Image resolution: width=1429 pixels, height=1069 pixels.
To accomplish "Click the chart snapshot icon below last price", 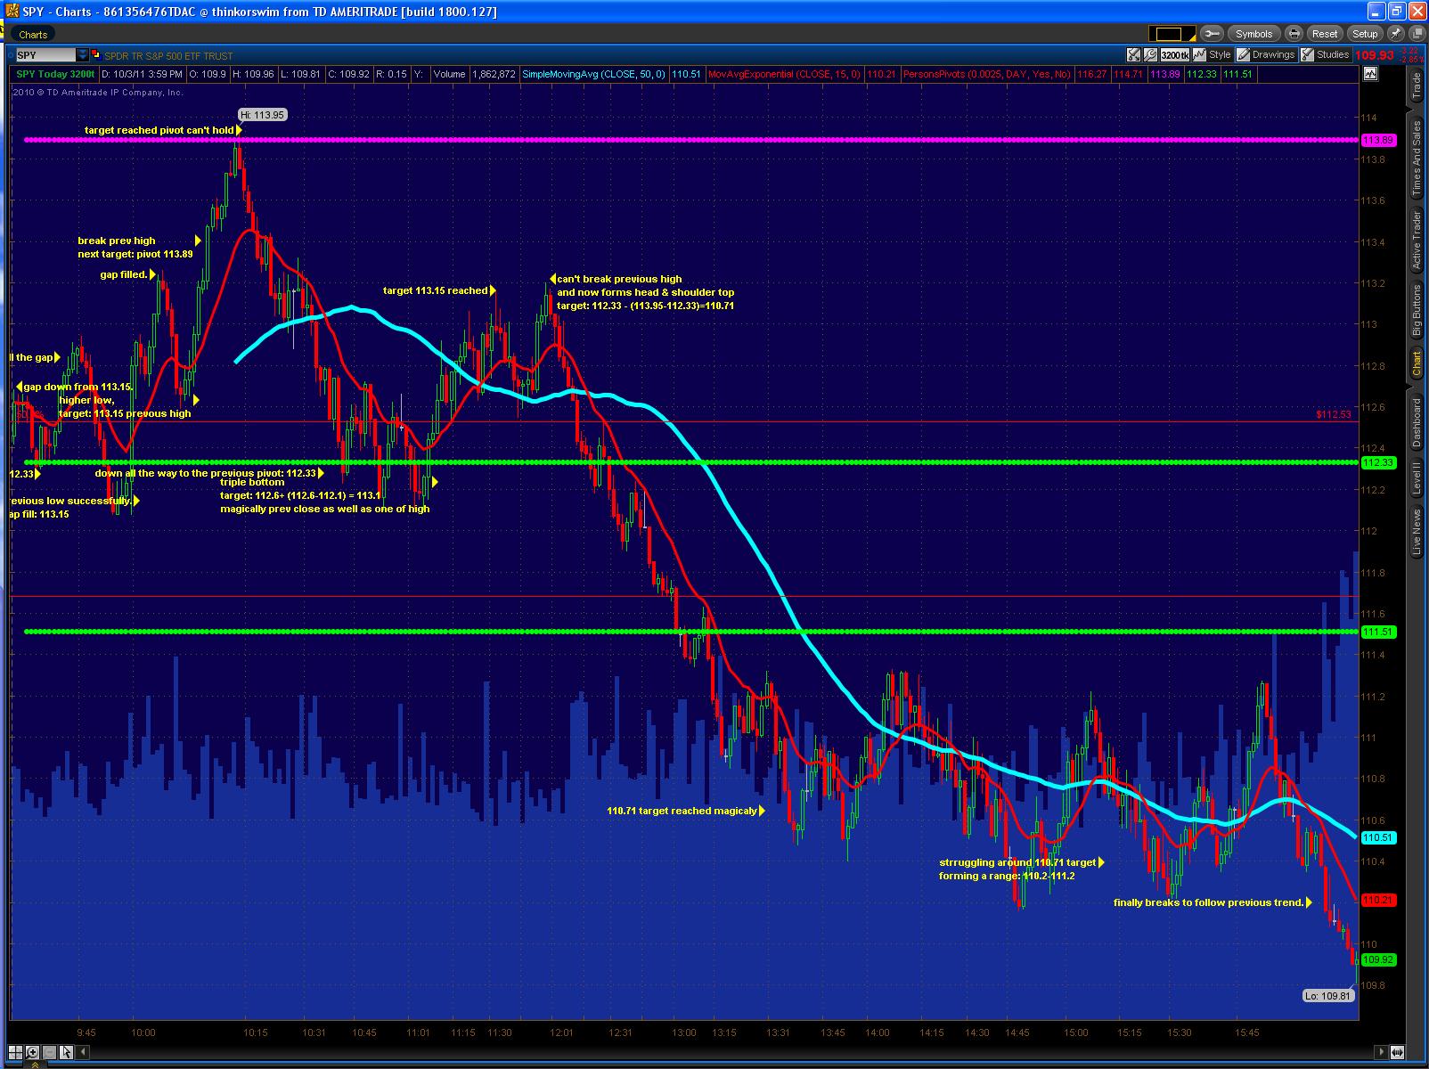I will coord(1369,74).
